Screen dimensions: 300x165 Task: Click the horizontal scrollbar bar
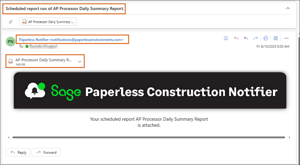148,137
